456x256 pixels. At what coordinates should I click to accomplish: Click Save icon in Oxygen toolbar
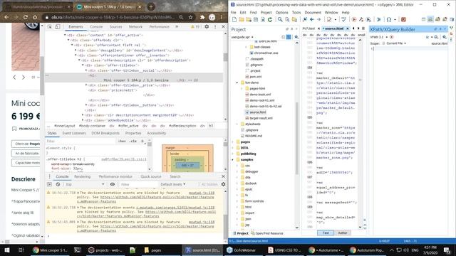256,19
